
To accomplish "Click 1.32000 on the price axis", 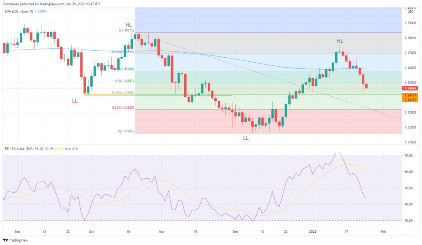I will point(410,127).
